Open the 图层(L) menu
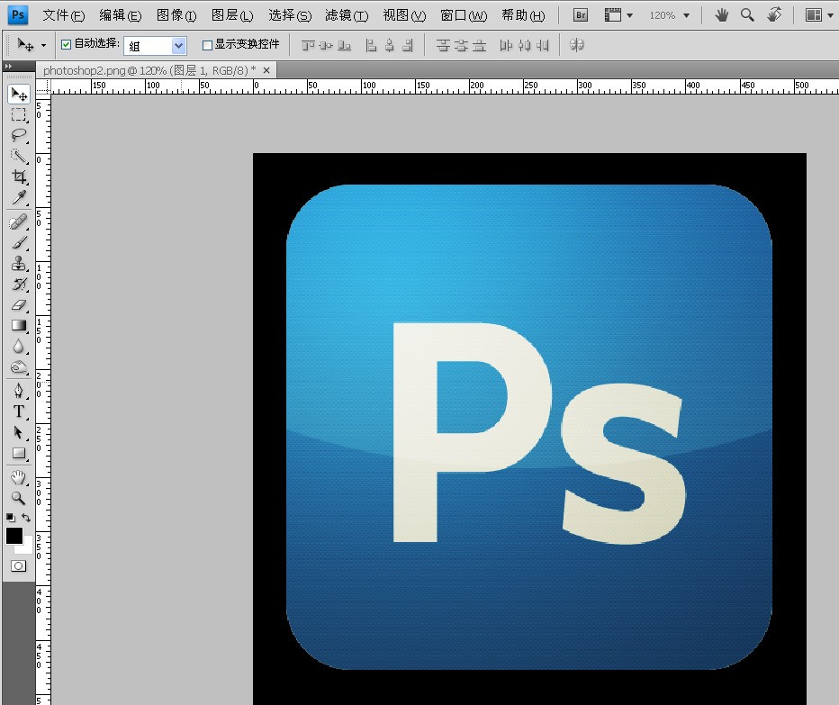 pyautogui.click(x=232, y=15)
